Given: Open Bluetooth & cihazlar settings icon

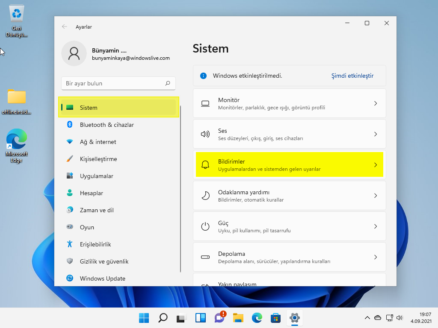Looking at the screenshot, I should pos(69,125).
